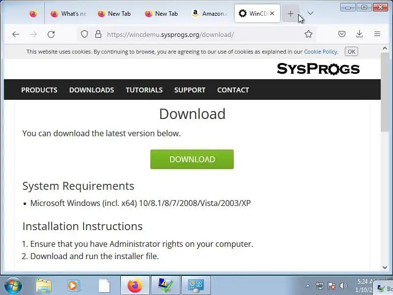
Task: Click the scrollbar up arrow
Action: pos(385,48)
